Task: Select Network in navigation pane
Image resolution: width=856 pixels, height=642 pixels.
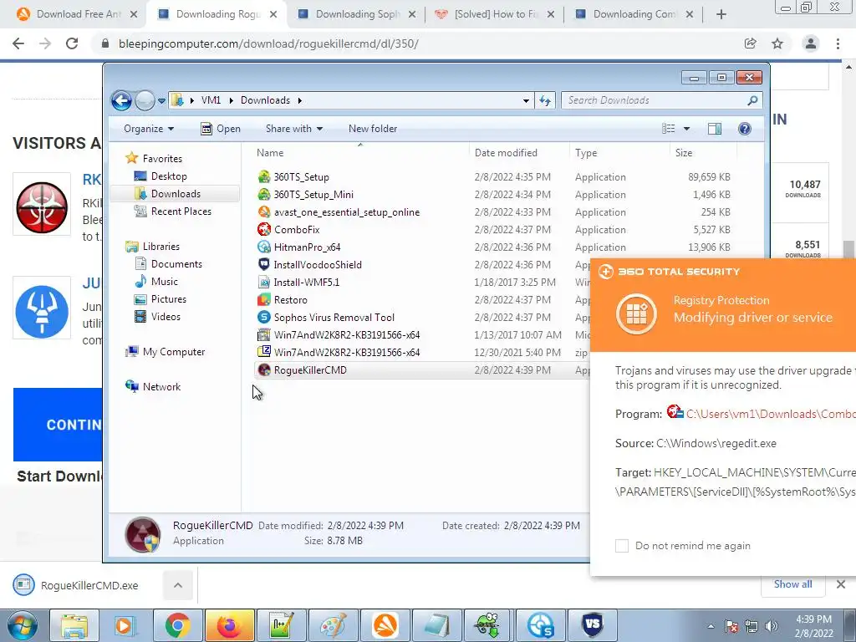Action: pos(161,387)
